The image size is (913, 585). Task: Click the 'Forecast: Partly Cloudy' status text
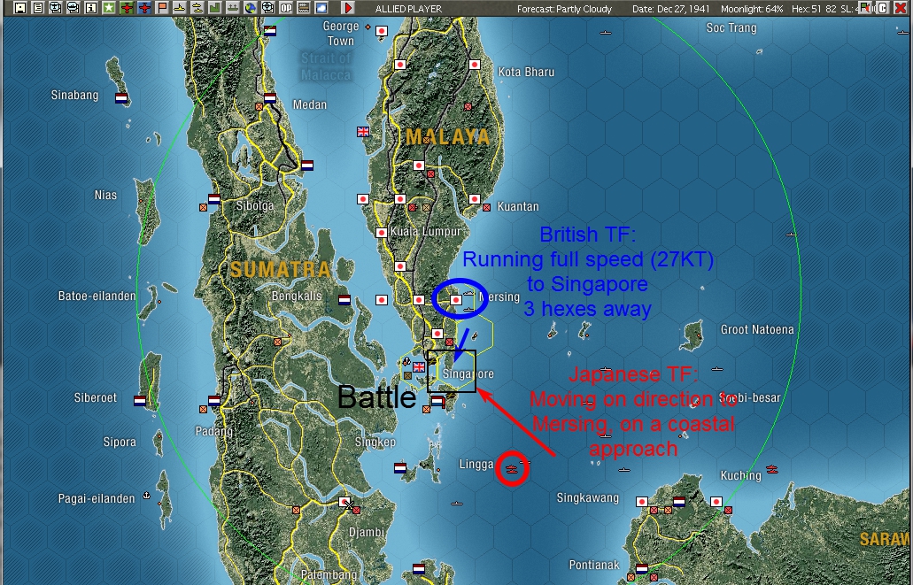click(564, 9)
